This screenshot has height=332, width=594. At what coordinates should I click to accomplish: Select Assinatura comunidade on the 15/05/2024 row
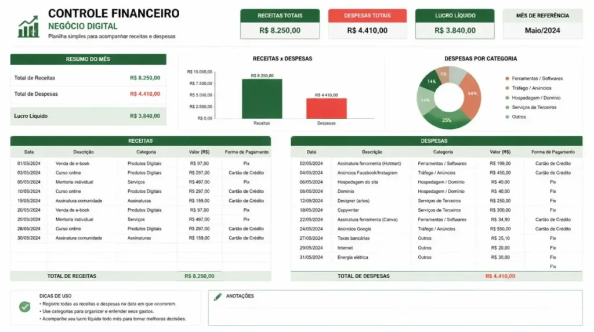click(79, 201)
